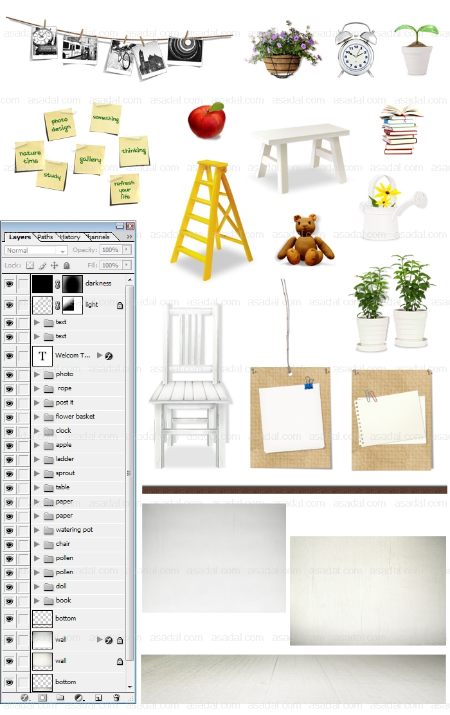Hide the watering pot layer group
Viewport: 450px width, 715px height.
tap(9, 530)
